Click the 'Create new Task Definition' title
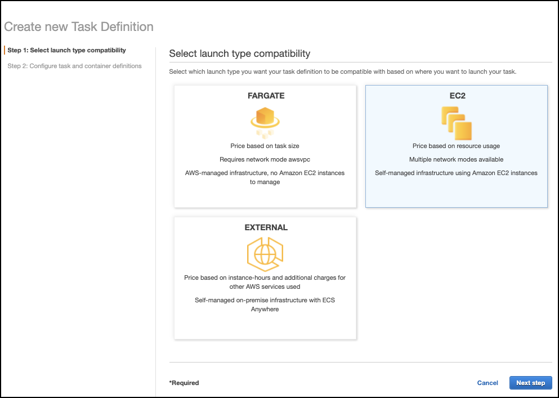This screenshot has width=559, height=398. point(79,27)
